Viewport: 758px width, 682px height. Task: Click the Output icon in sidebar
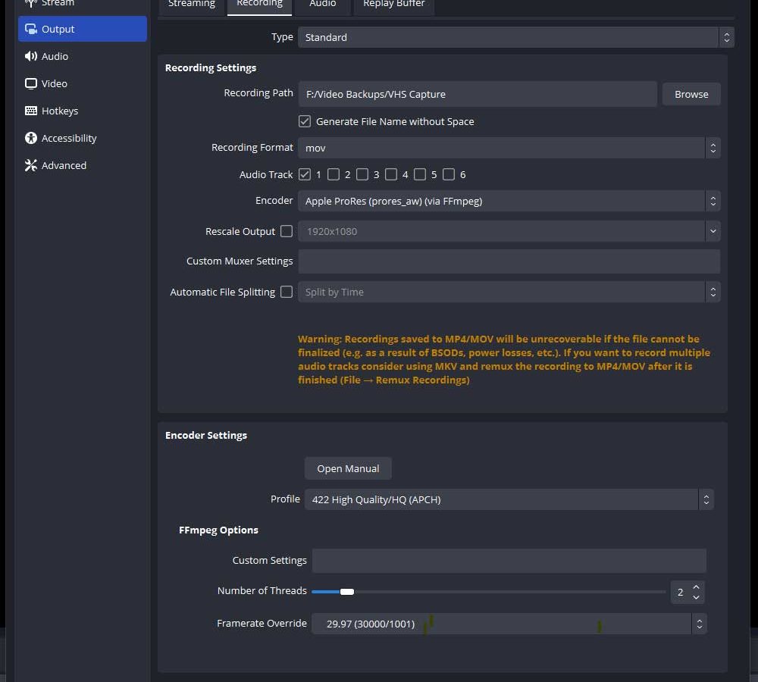[x=31, y=29]
